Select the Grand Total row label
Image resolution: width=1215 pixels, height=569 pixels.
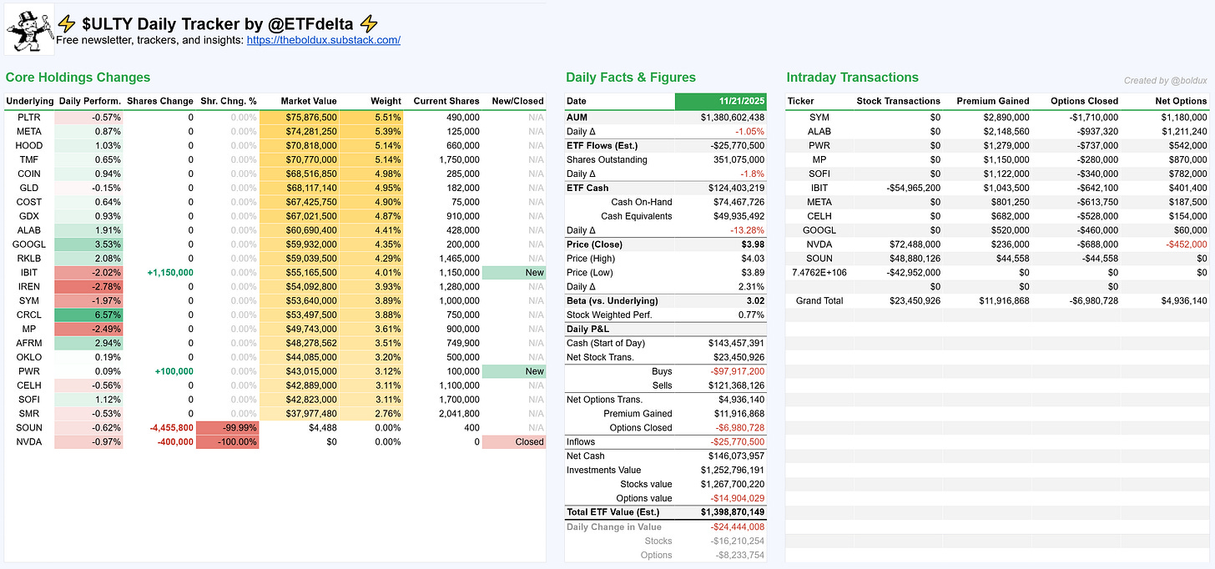coord(819,300)
